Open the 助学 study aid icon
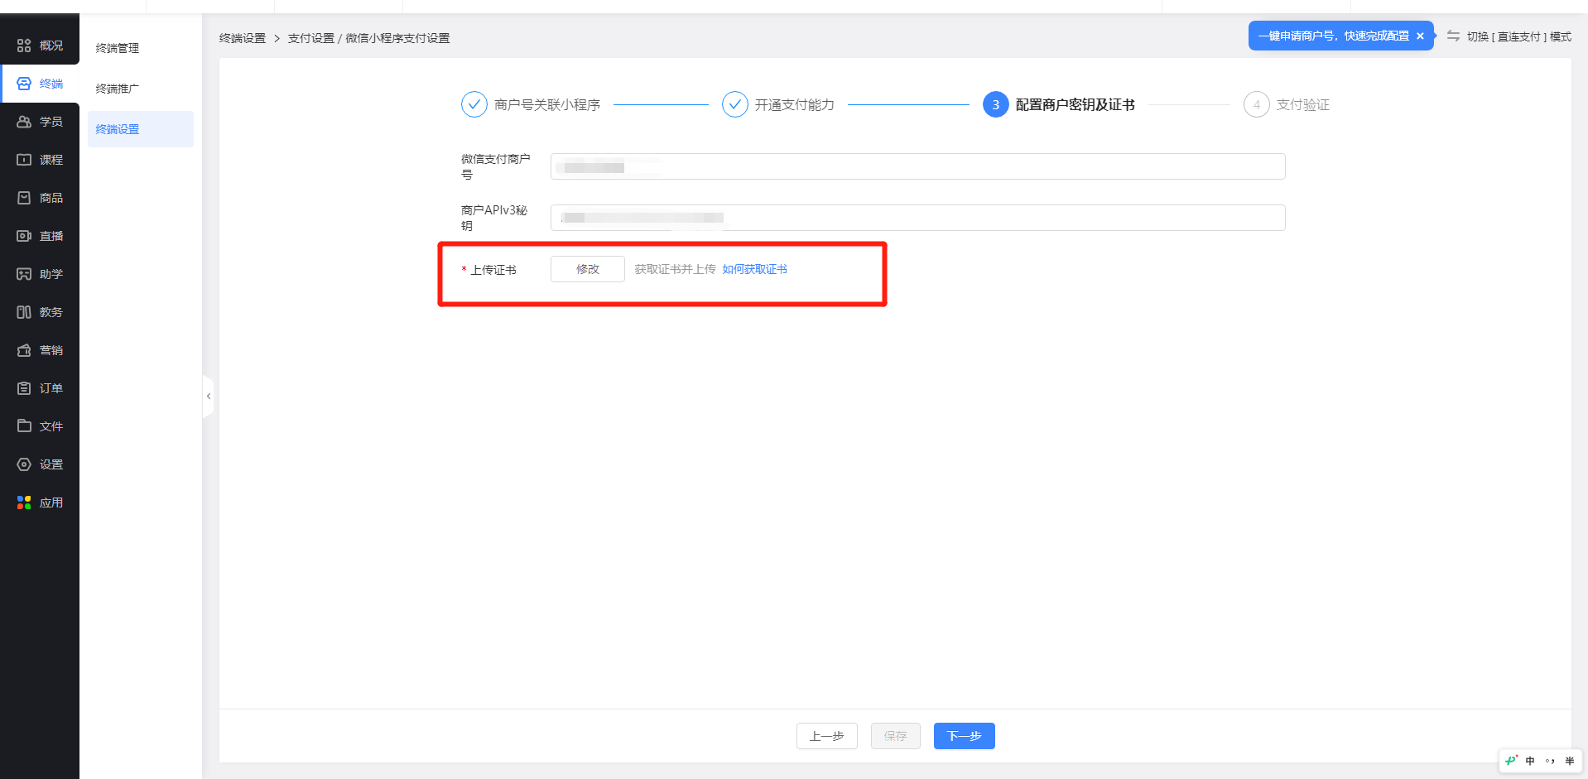The height and width of the screenshot is (779, 1588). tap(24, 274)
